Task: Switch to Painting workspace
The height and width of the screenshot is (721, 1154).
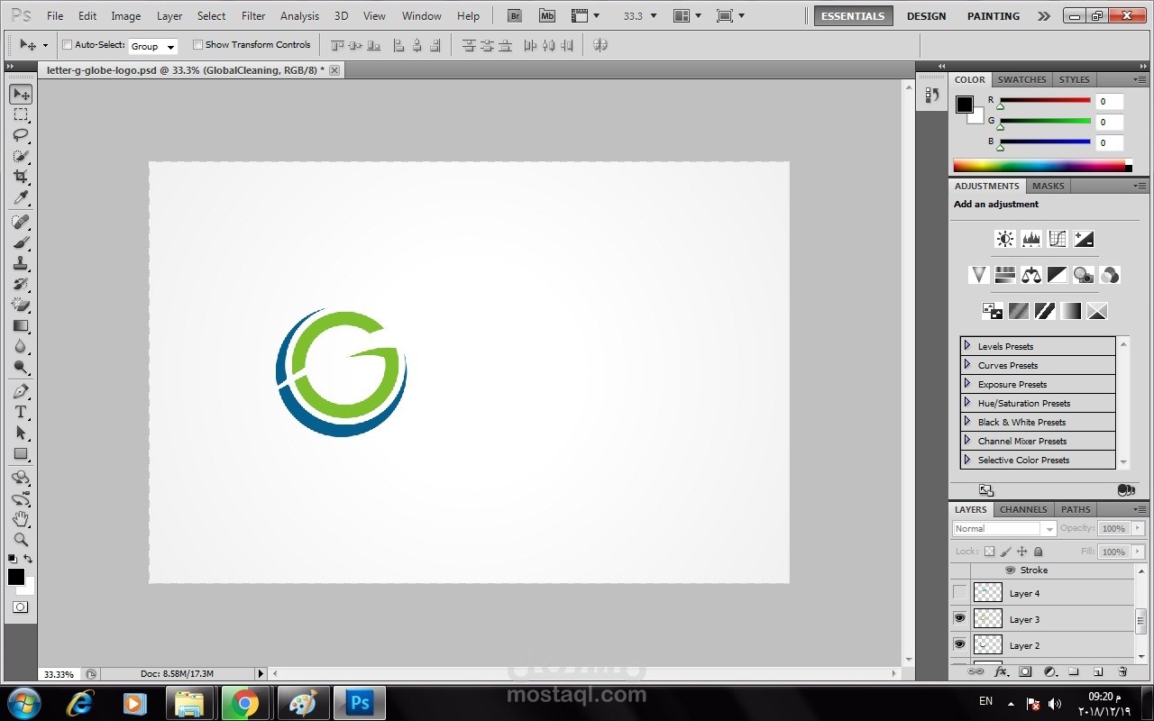Action: point(994,16)
